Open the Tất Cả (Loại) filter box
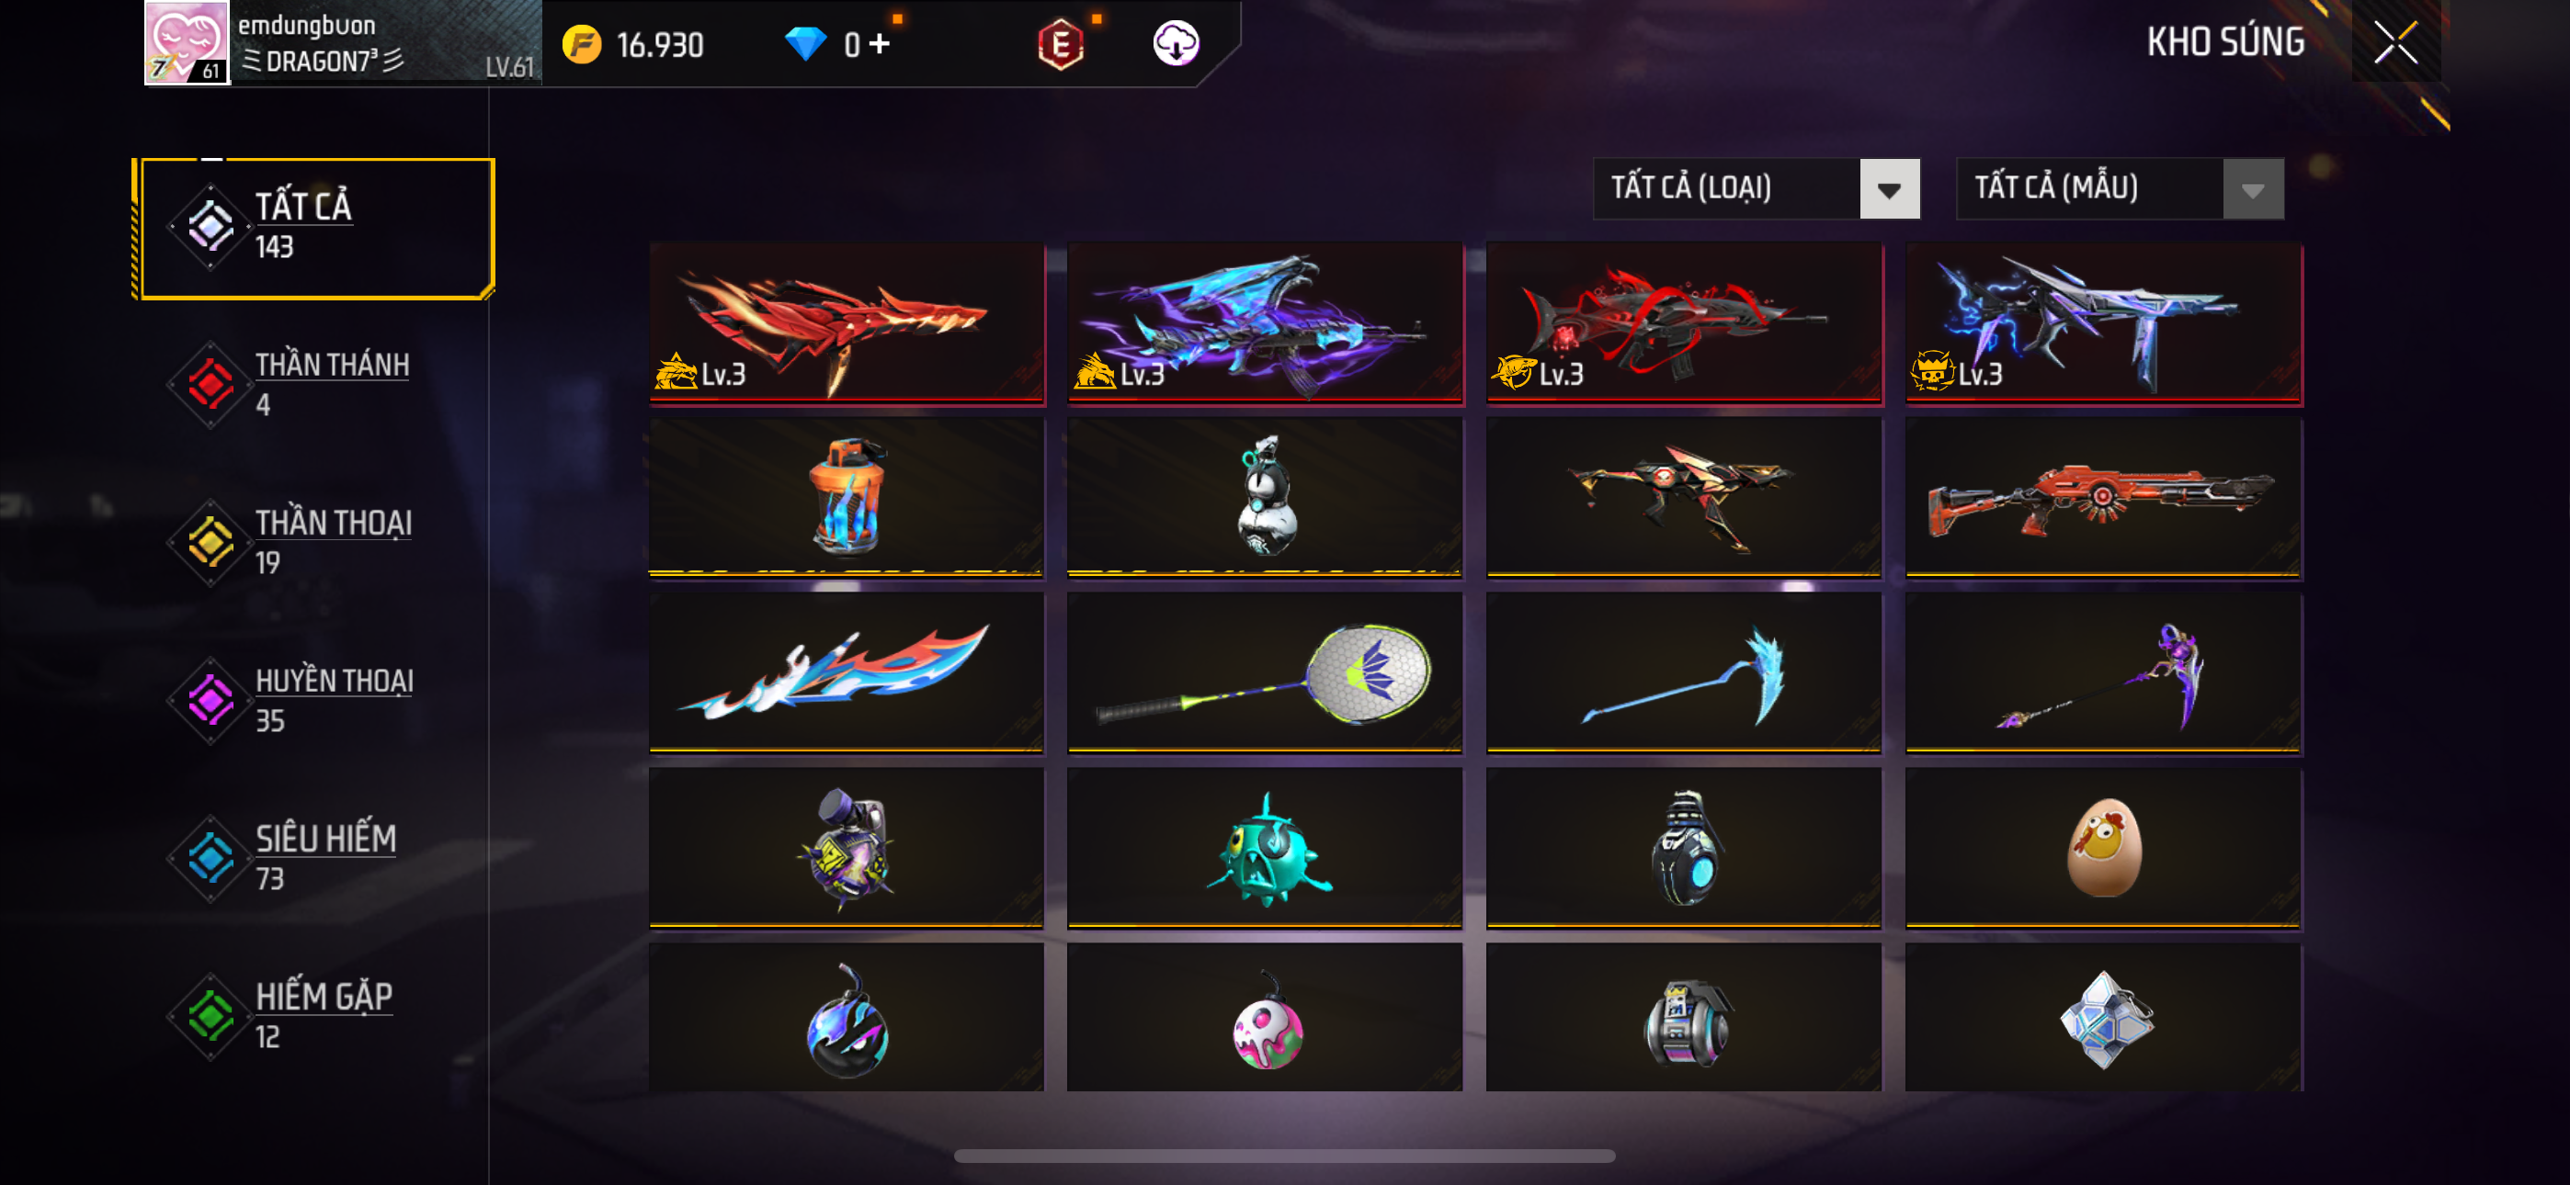 (x=1756, y=188)
